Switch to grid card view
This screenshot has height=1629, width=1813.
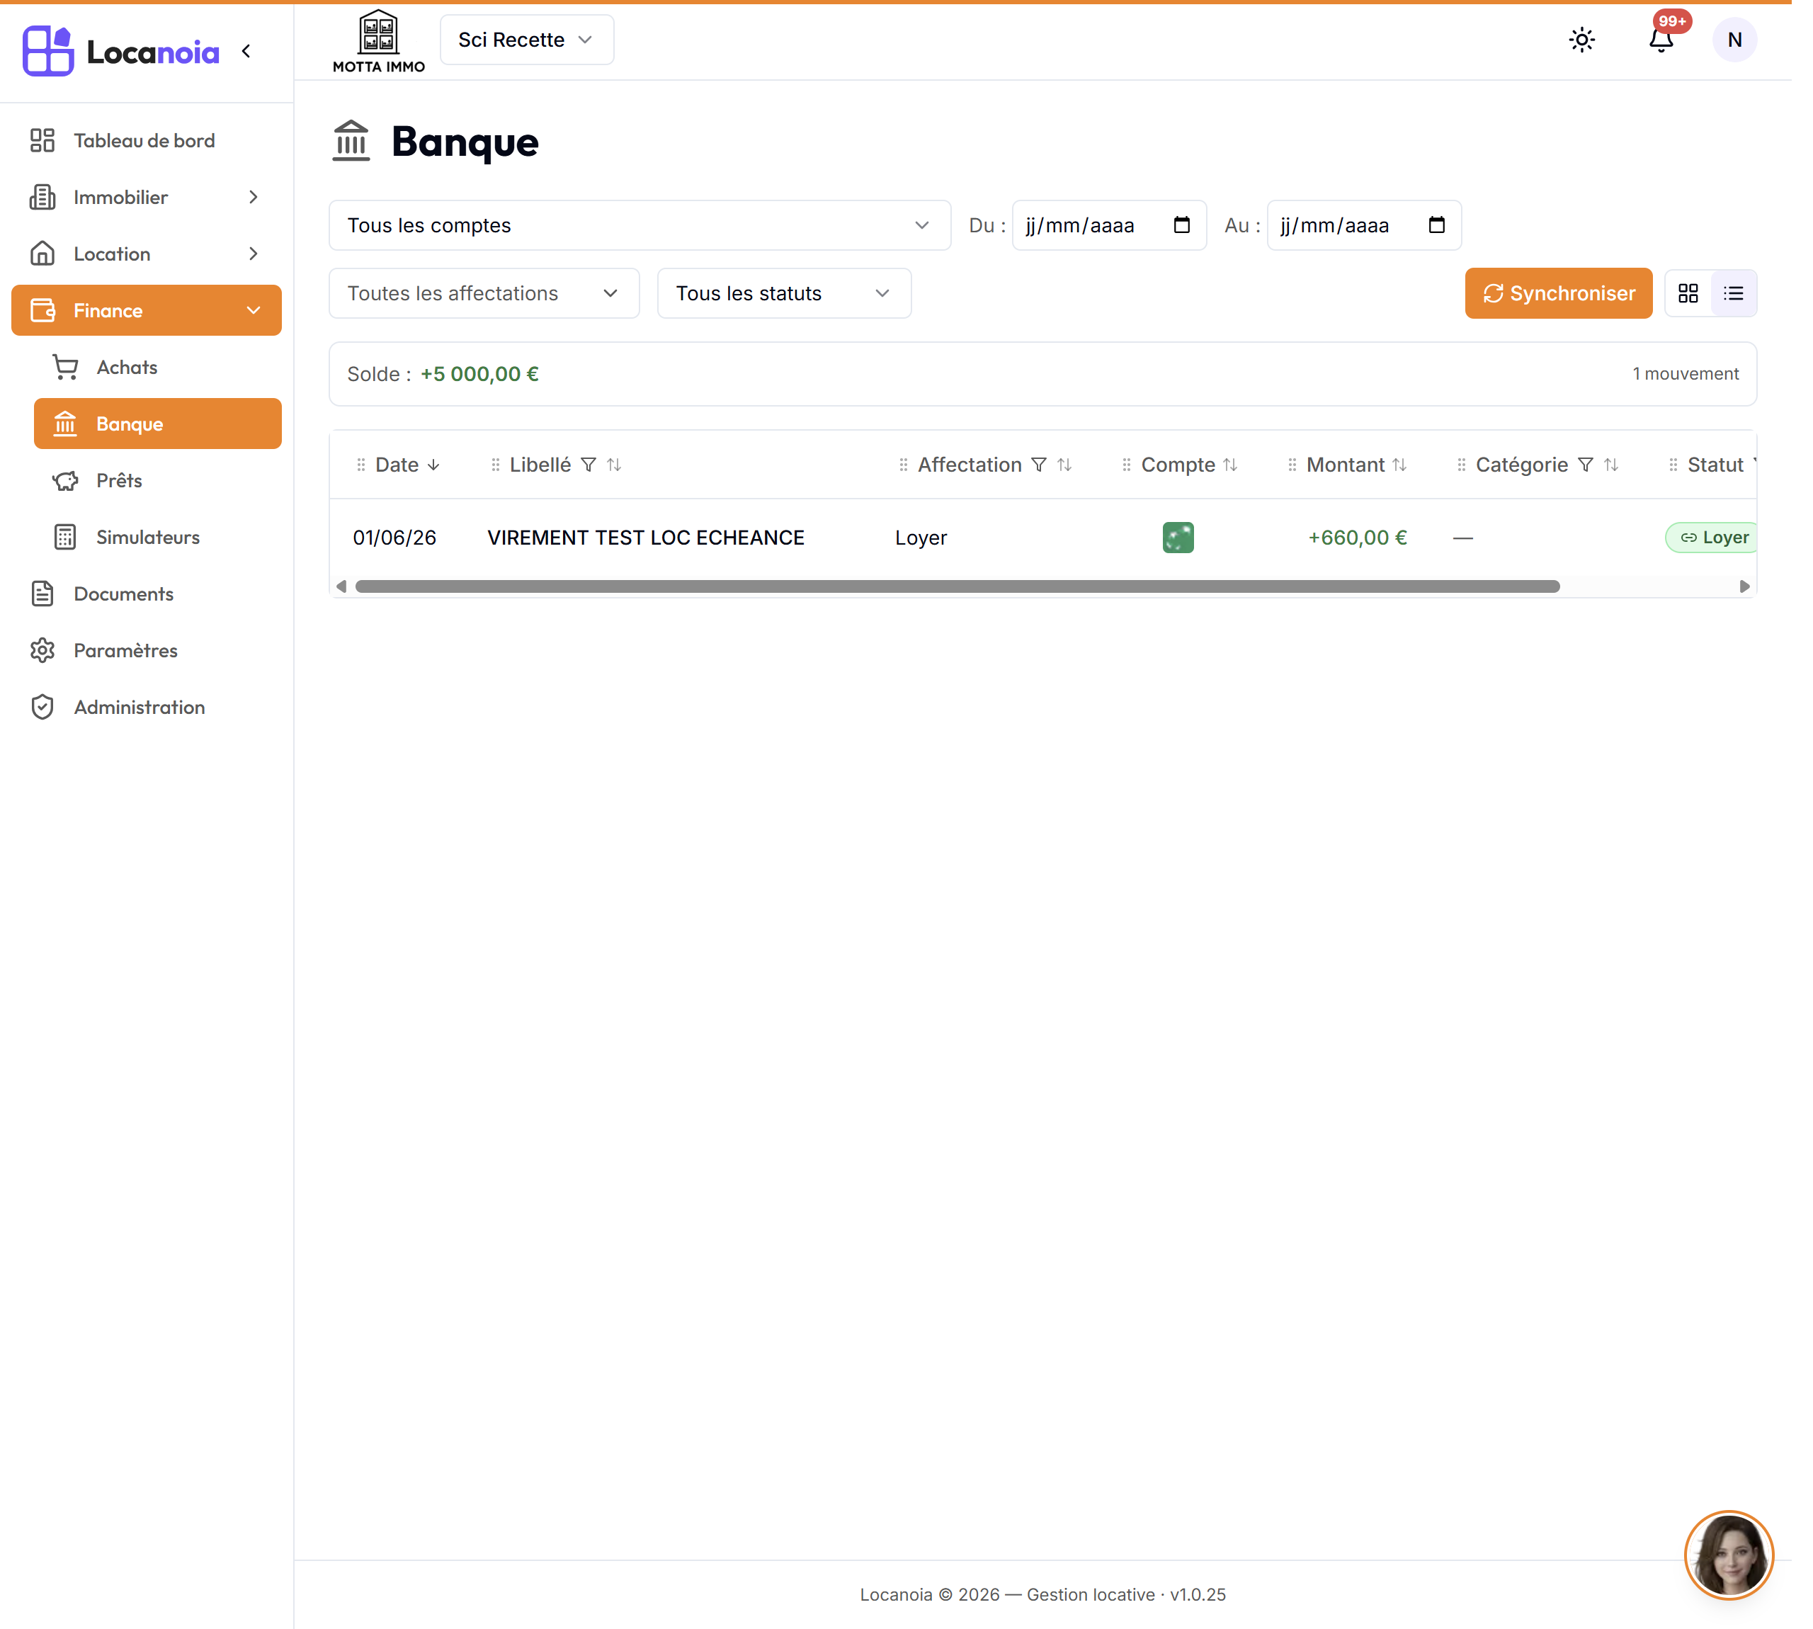click(x=1688, y=294)
